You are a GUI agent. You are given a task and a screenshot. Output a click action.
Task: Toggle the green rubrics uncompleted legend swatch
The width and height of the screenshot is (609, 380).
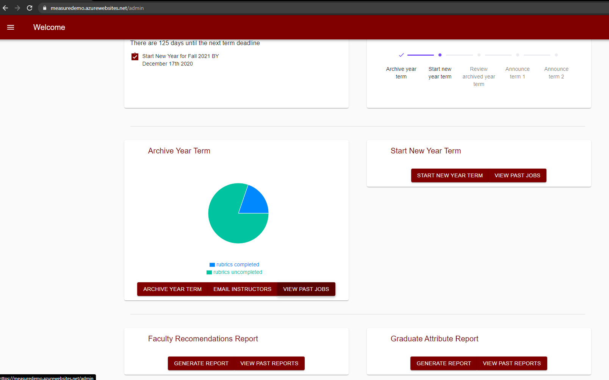coord(209,272)
